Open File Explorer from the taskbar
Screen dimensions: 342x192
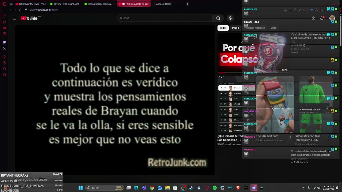click(x=168, y=188)
